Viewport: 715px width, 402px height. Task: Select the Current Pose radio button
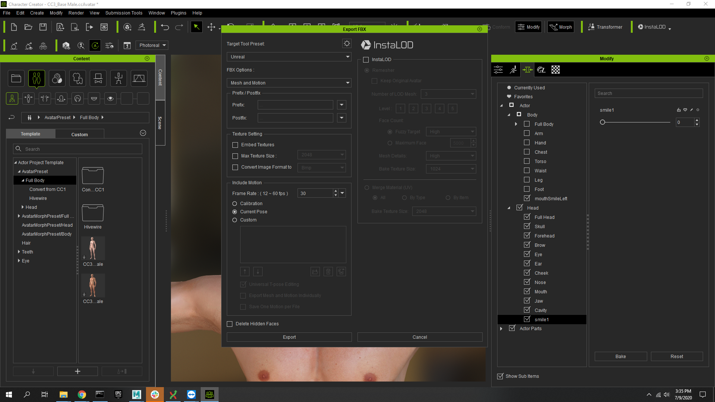tap(234, 211)
